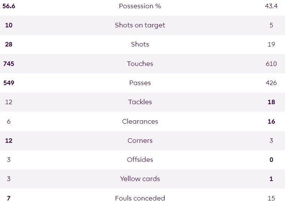Select the Tackles row label
The width and height of the screenshot is (285, 202).
click(140, 102)
